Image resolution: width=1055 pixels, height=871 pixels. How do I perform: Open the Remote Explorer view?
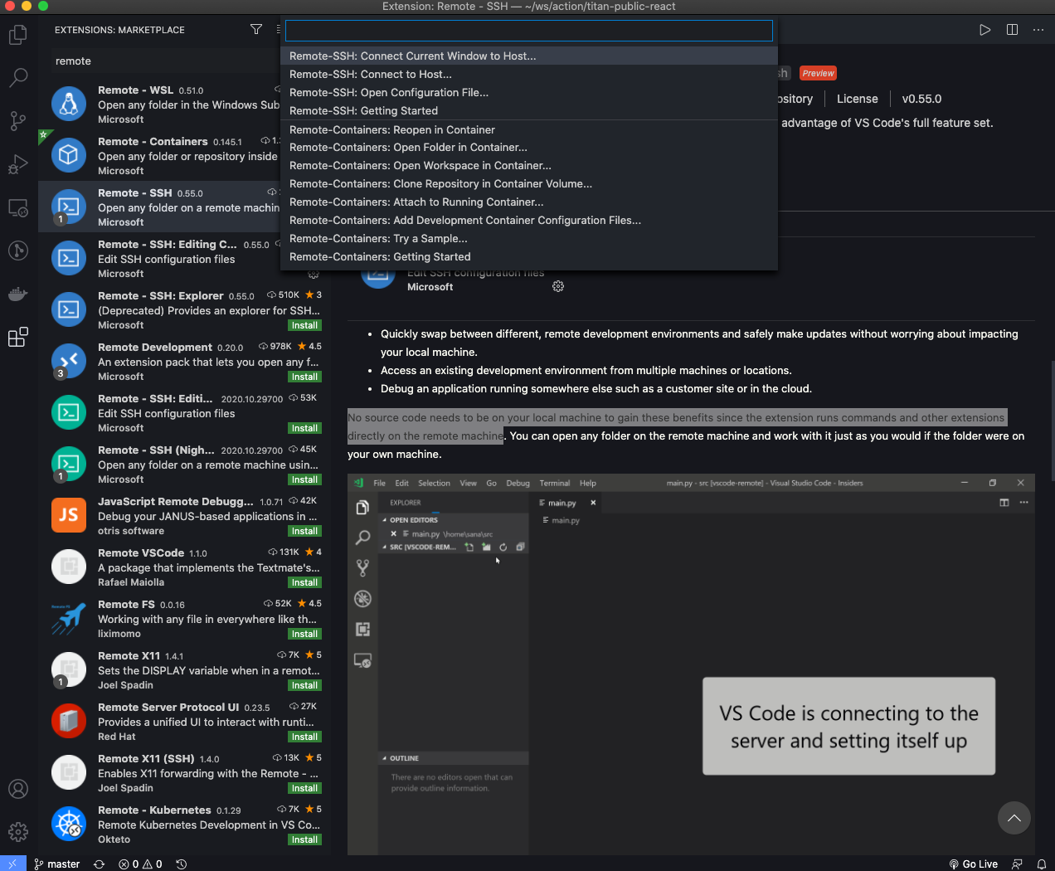pyautogui.click(x=18, y=207)
